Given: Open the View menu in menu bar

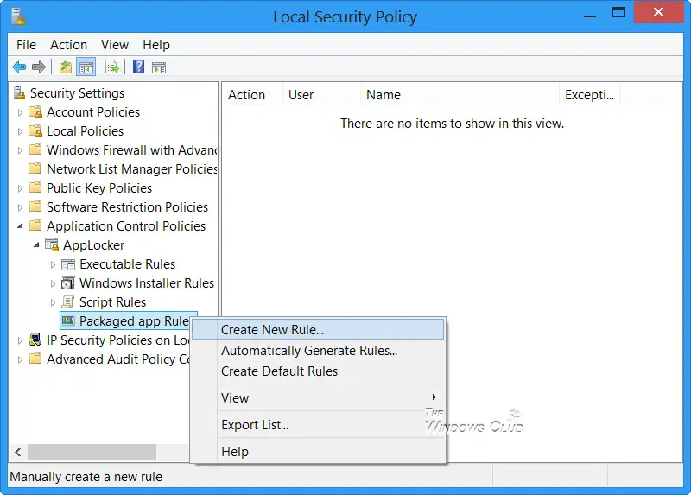Looking at the screenshot, I should [x=115, y=45].
